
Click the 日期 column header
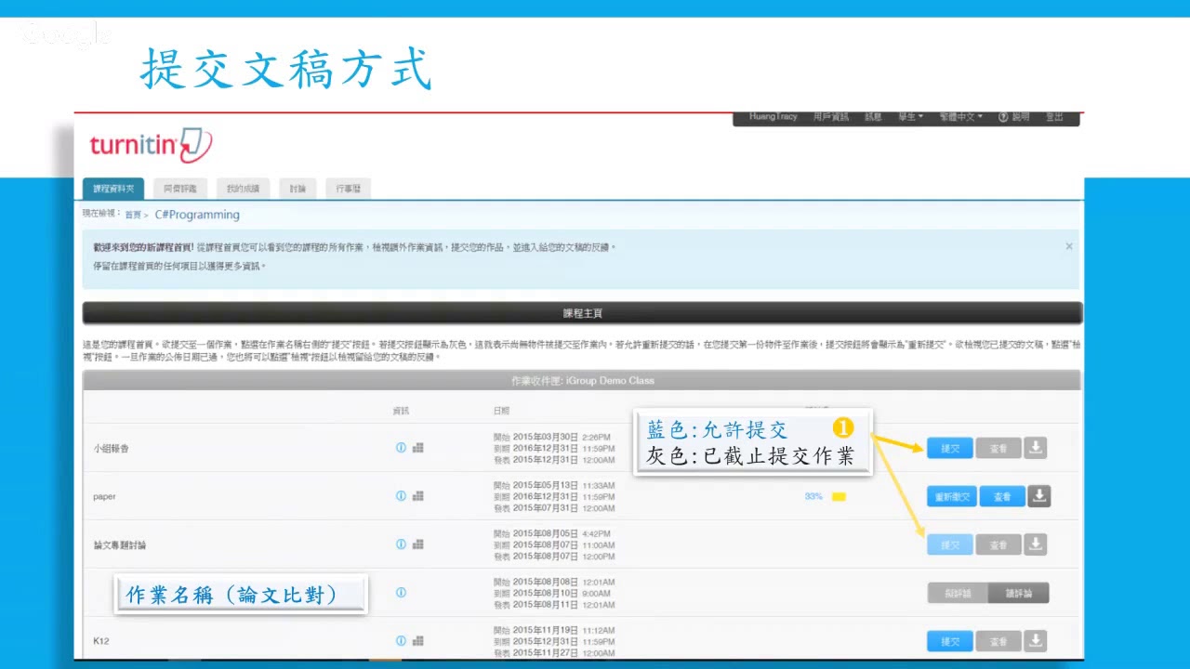[x=502, y=411]
